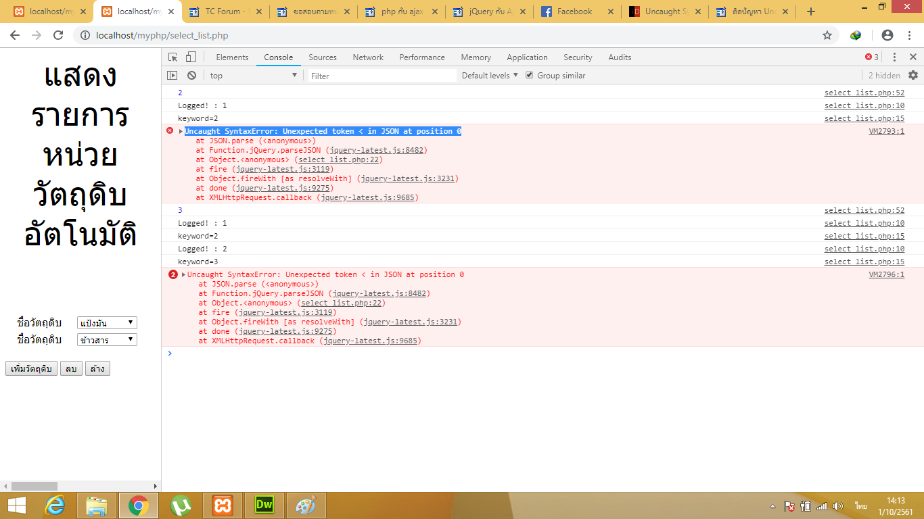Toggle the Group similar checkbox
This screenshot has width=924, height=519.
tap(530, 75)
